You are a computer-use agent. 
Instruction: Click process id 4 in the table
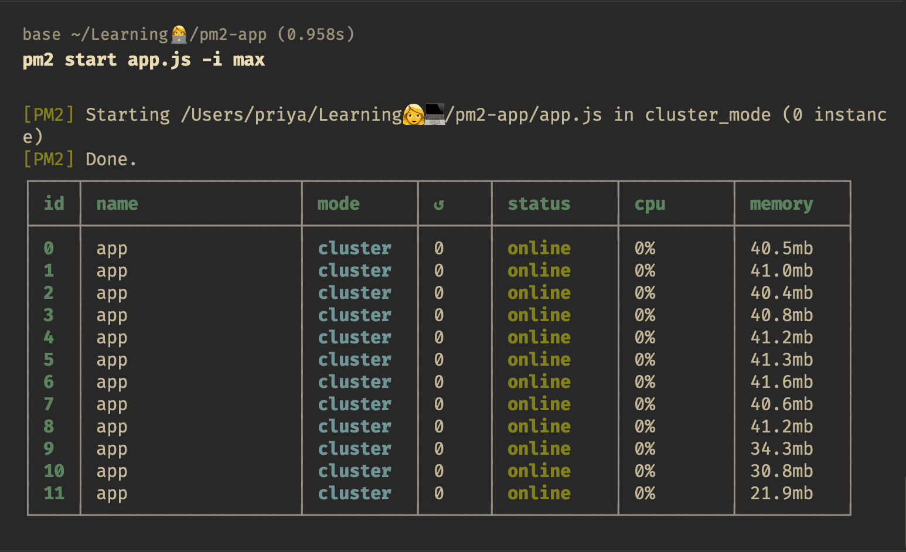(x=49, y=338)
